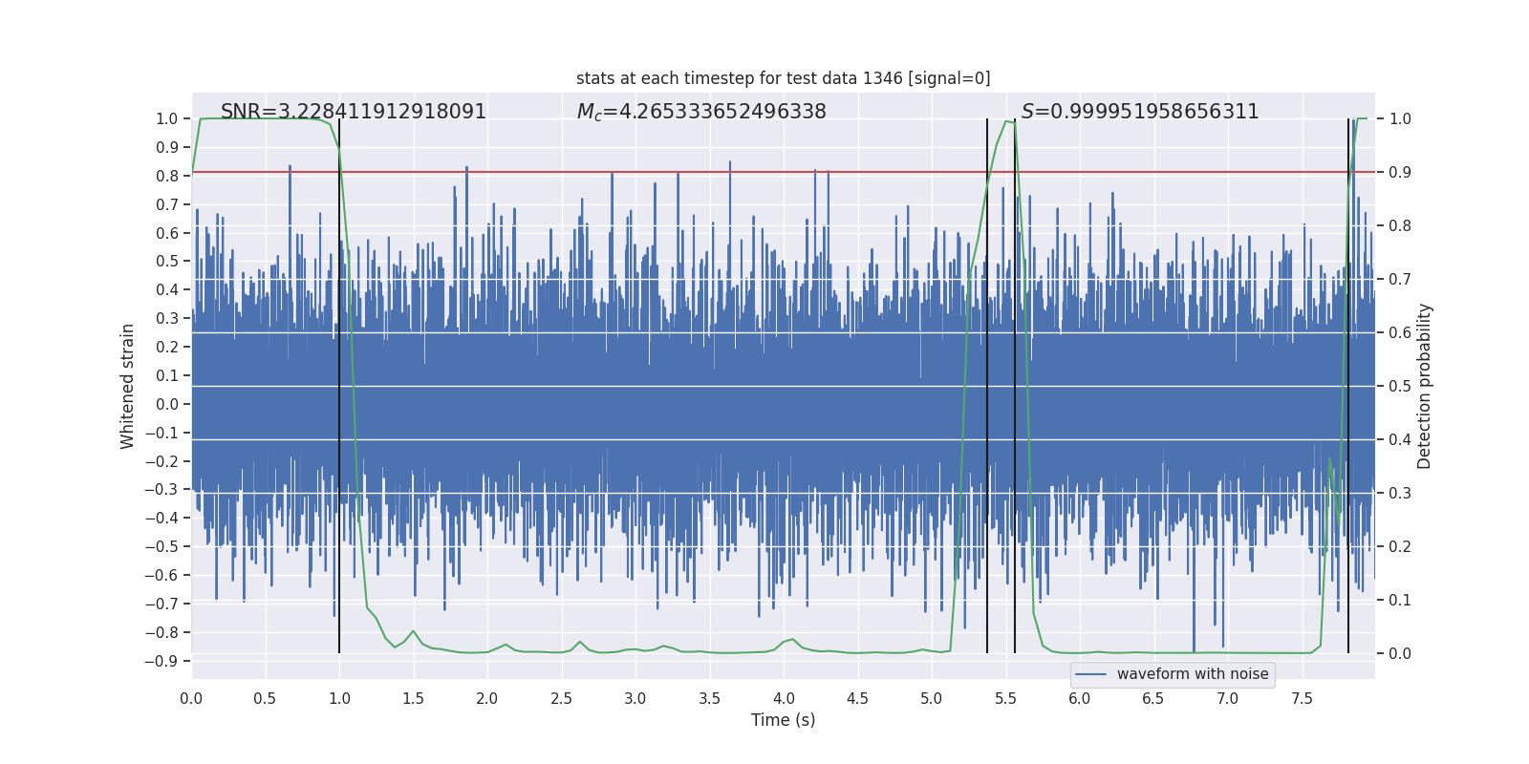1529x764 pixels.
Task: Pick the −0.7 tick on the Whitened strain axis
Action: 162,604
